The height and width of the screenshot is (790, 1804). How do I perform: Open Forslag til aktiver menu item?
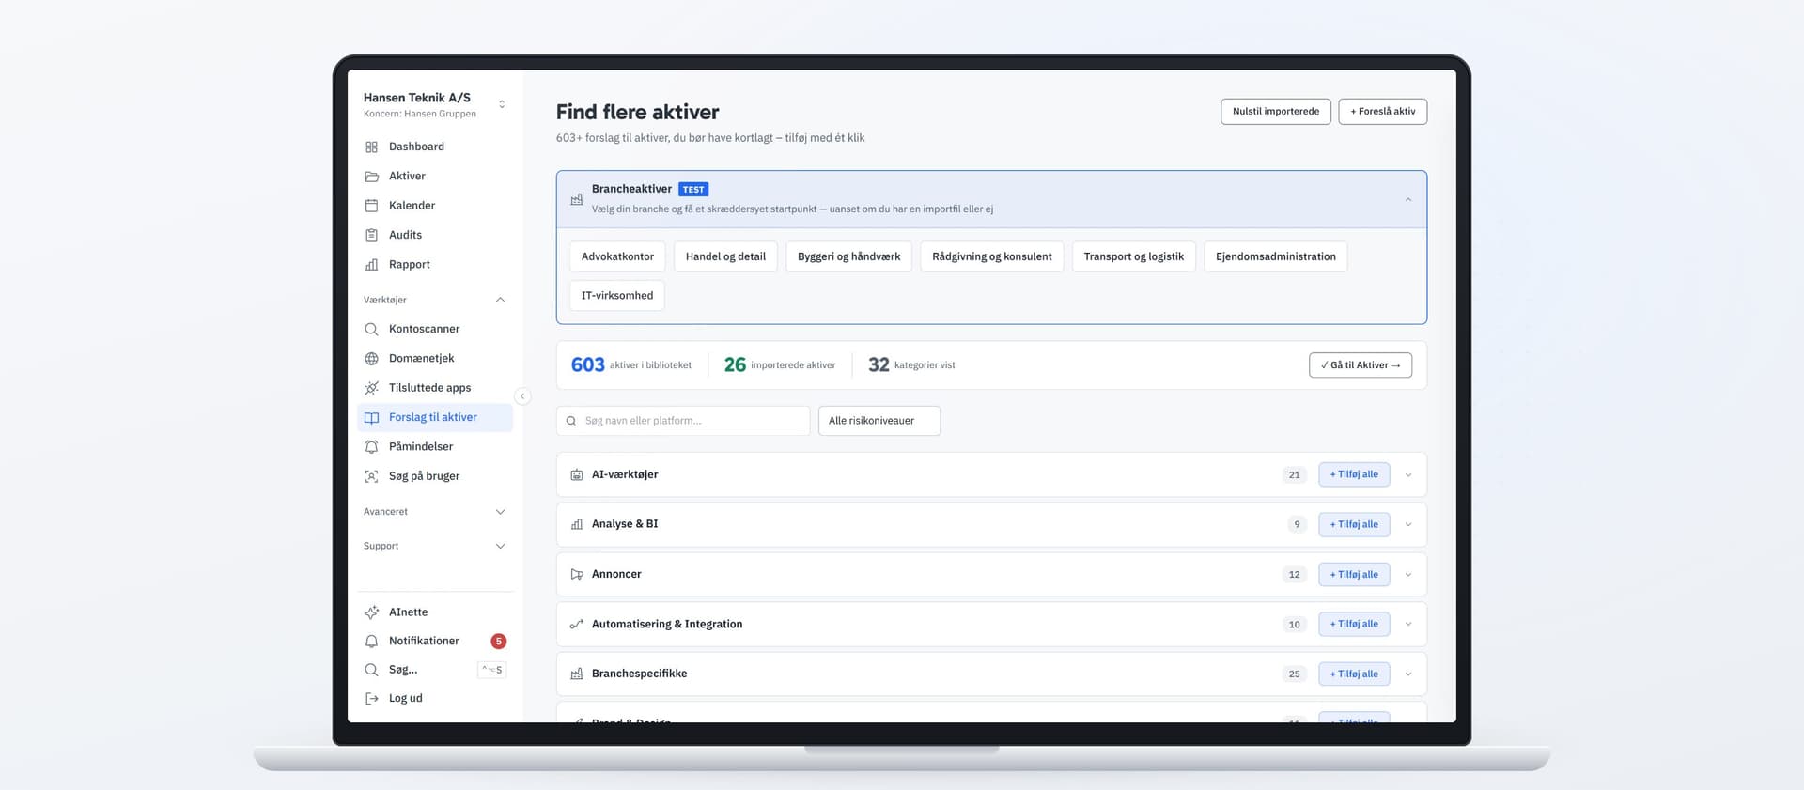(435, 417)
